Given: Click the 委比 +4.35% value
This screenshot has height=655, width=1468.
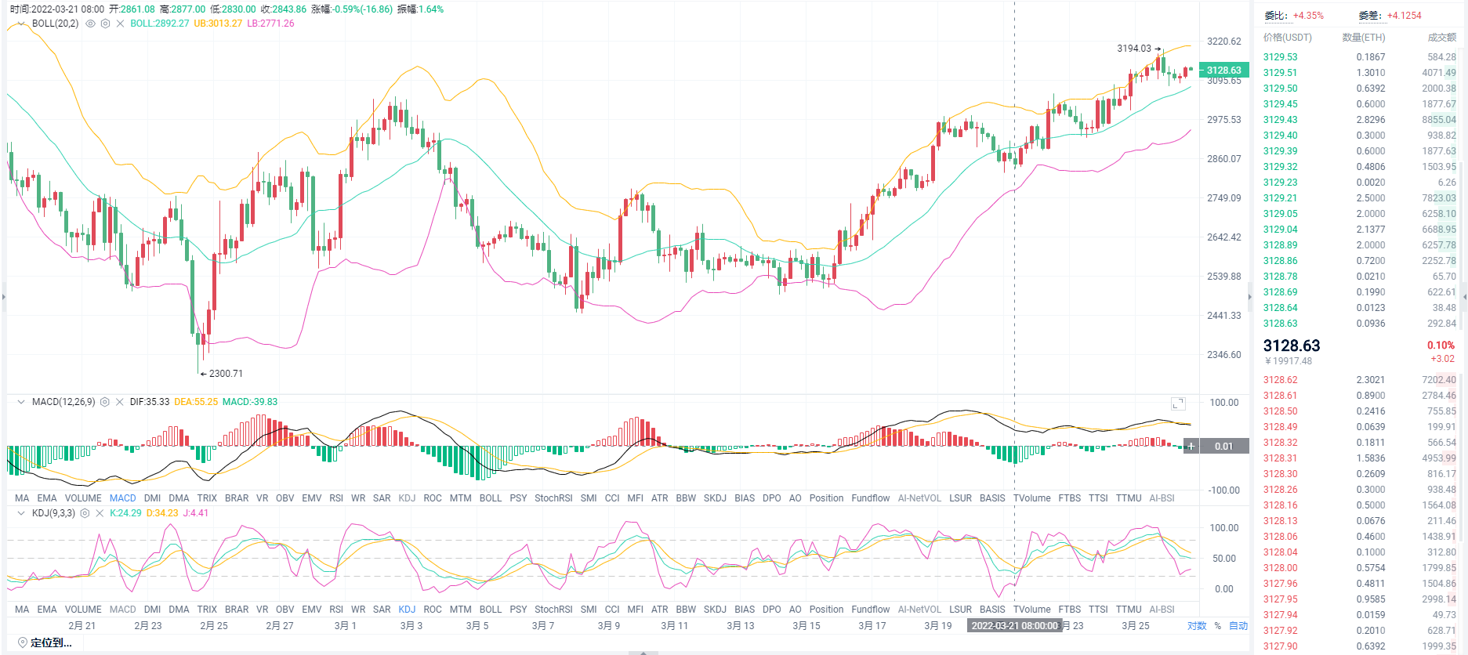Looking at the screenshot, I should (x=1308, y=16).
